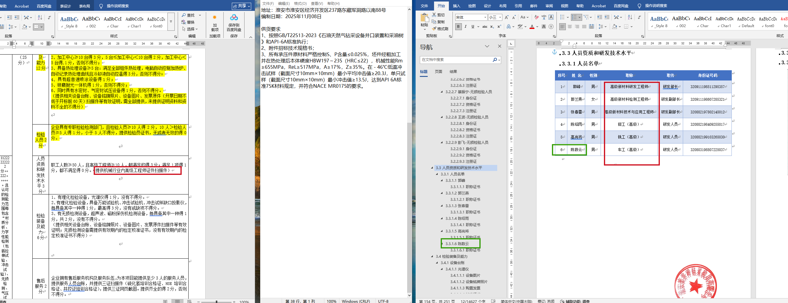
Task: Open Notepad's 格式(O) menu
Action: click(x=300, y=3)
